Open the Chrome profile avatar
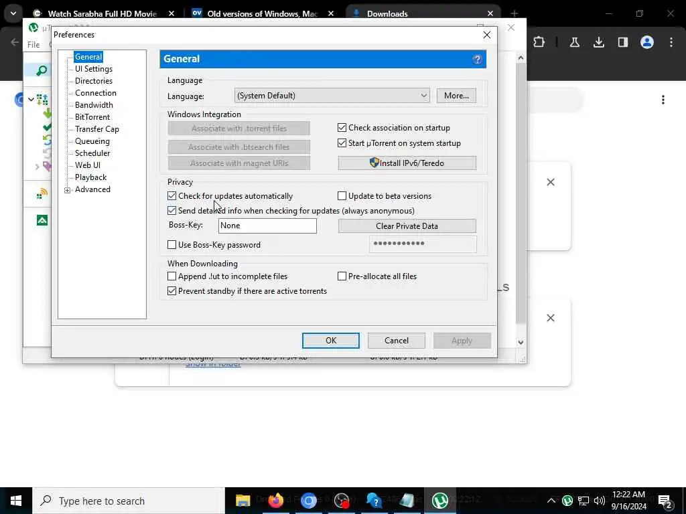 [646, 42]
